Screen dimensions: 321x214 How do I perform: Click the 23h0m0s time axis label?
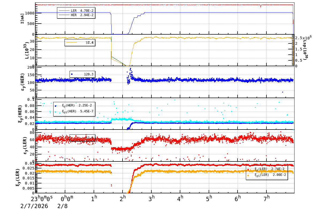[42, 199]
